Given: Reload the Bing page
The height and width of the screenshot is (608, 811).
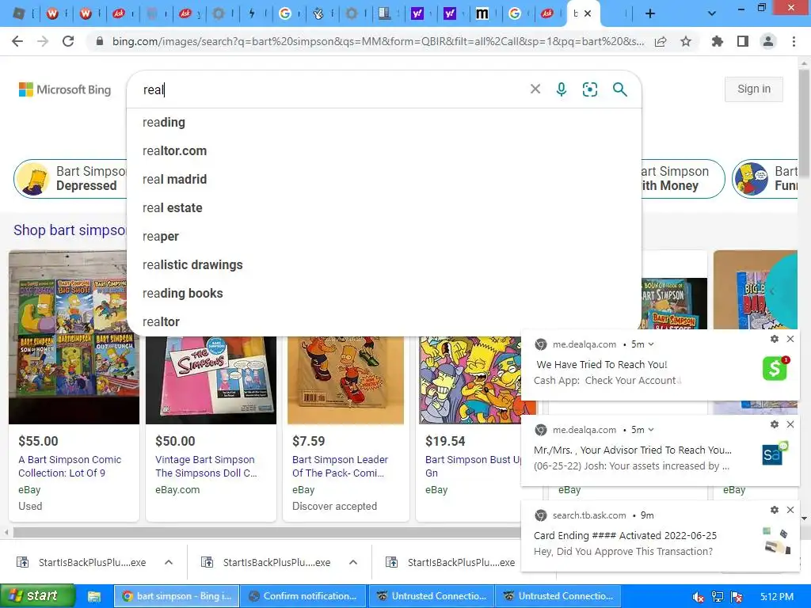Looking at the screenshot, I should 68,41.
